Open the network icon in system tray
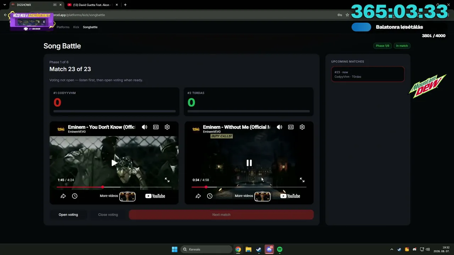The height and width of the screenshot is (255, 454). pos(422,249)
